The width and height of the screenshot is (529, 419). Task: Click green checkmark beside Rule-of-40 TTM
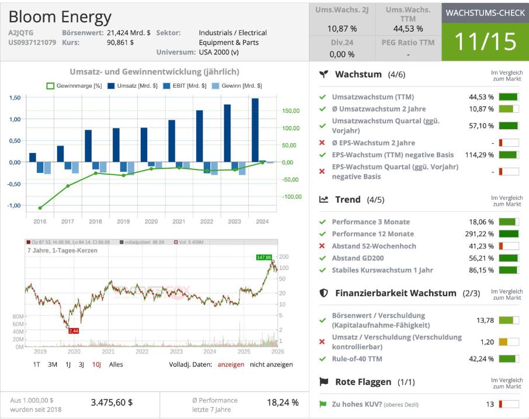[322, 359]
